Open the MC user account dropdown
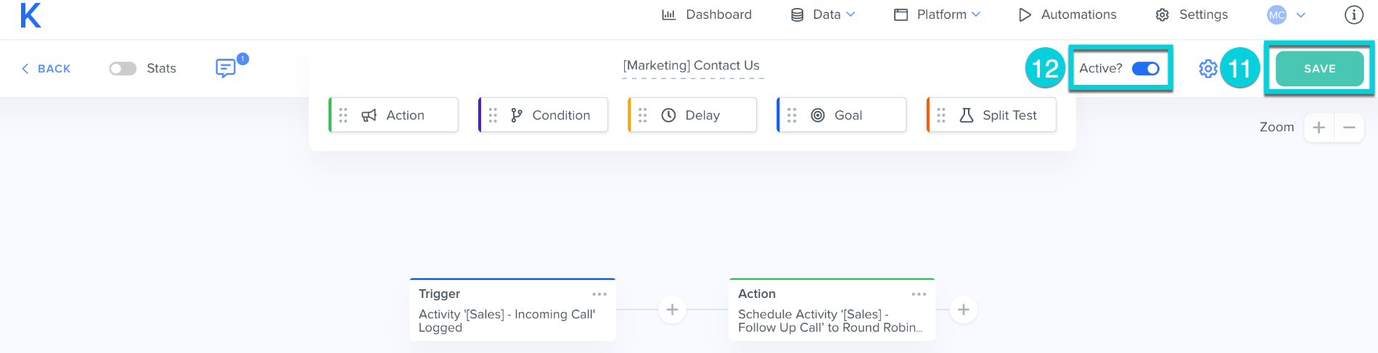Viewport: 1378px width, 353px height. pos(1286,14)
